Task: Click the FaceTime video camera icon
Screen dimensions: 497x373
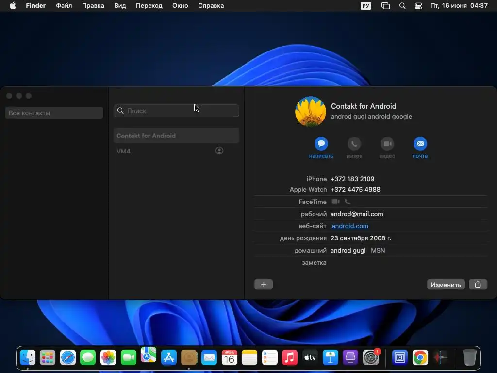Action: pos(335,202)
